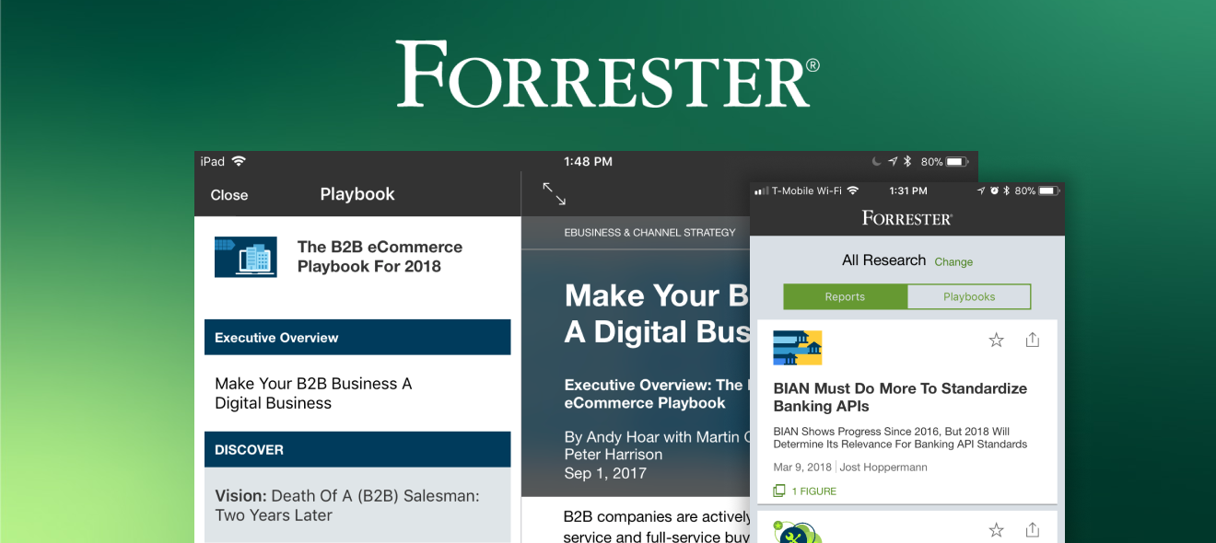Viewport: 1216px width, 543px height.
Task: Tap the phone alarm clock icon
Action: click(994, 191)
